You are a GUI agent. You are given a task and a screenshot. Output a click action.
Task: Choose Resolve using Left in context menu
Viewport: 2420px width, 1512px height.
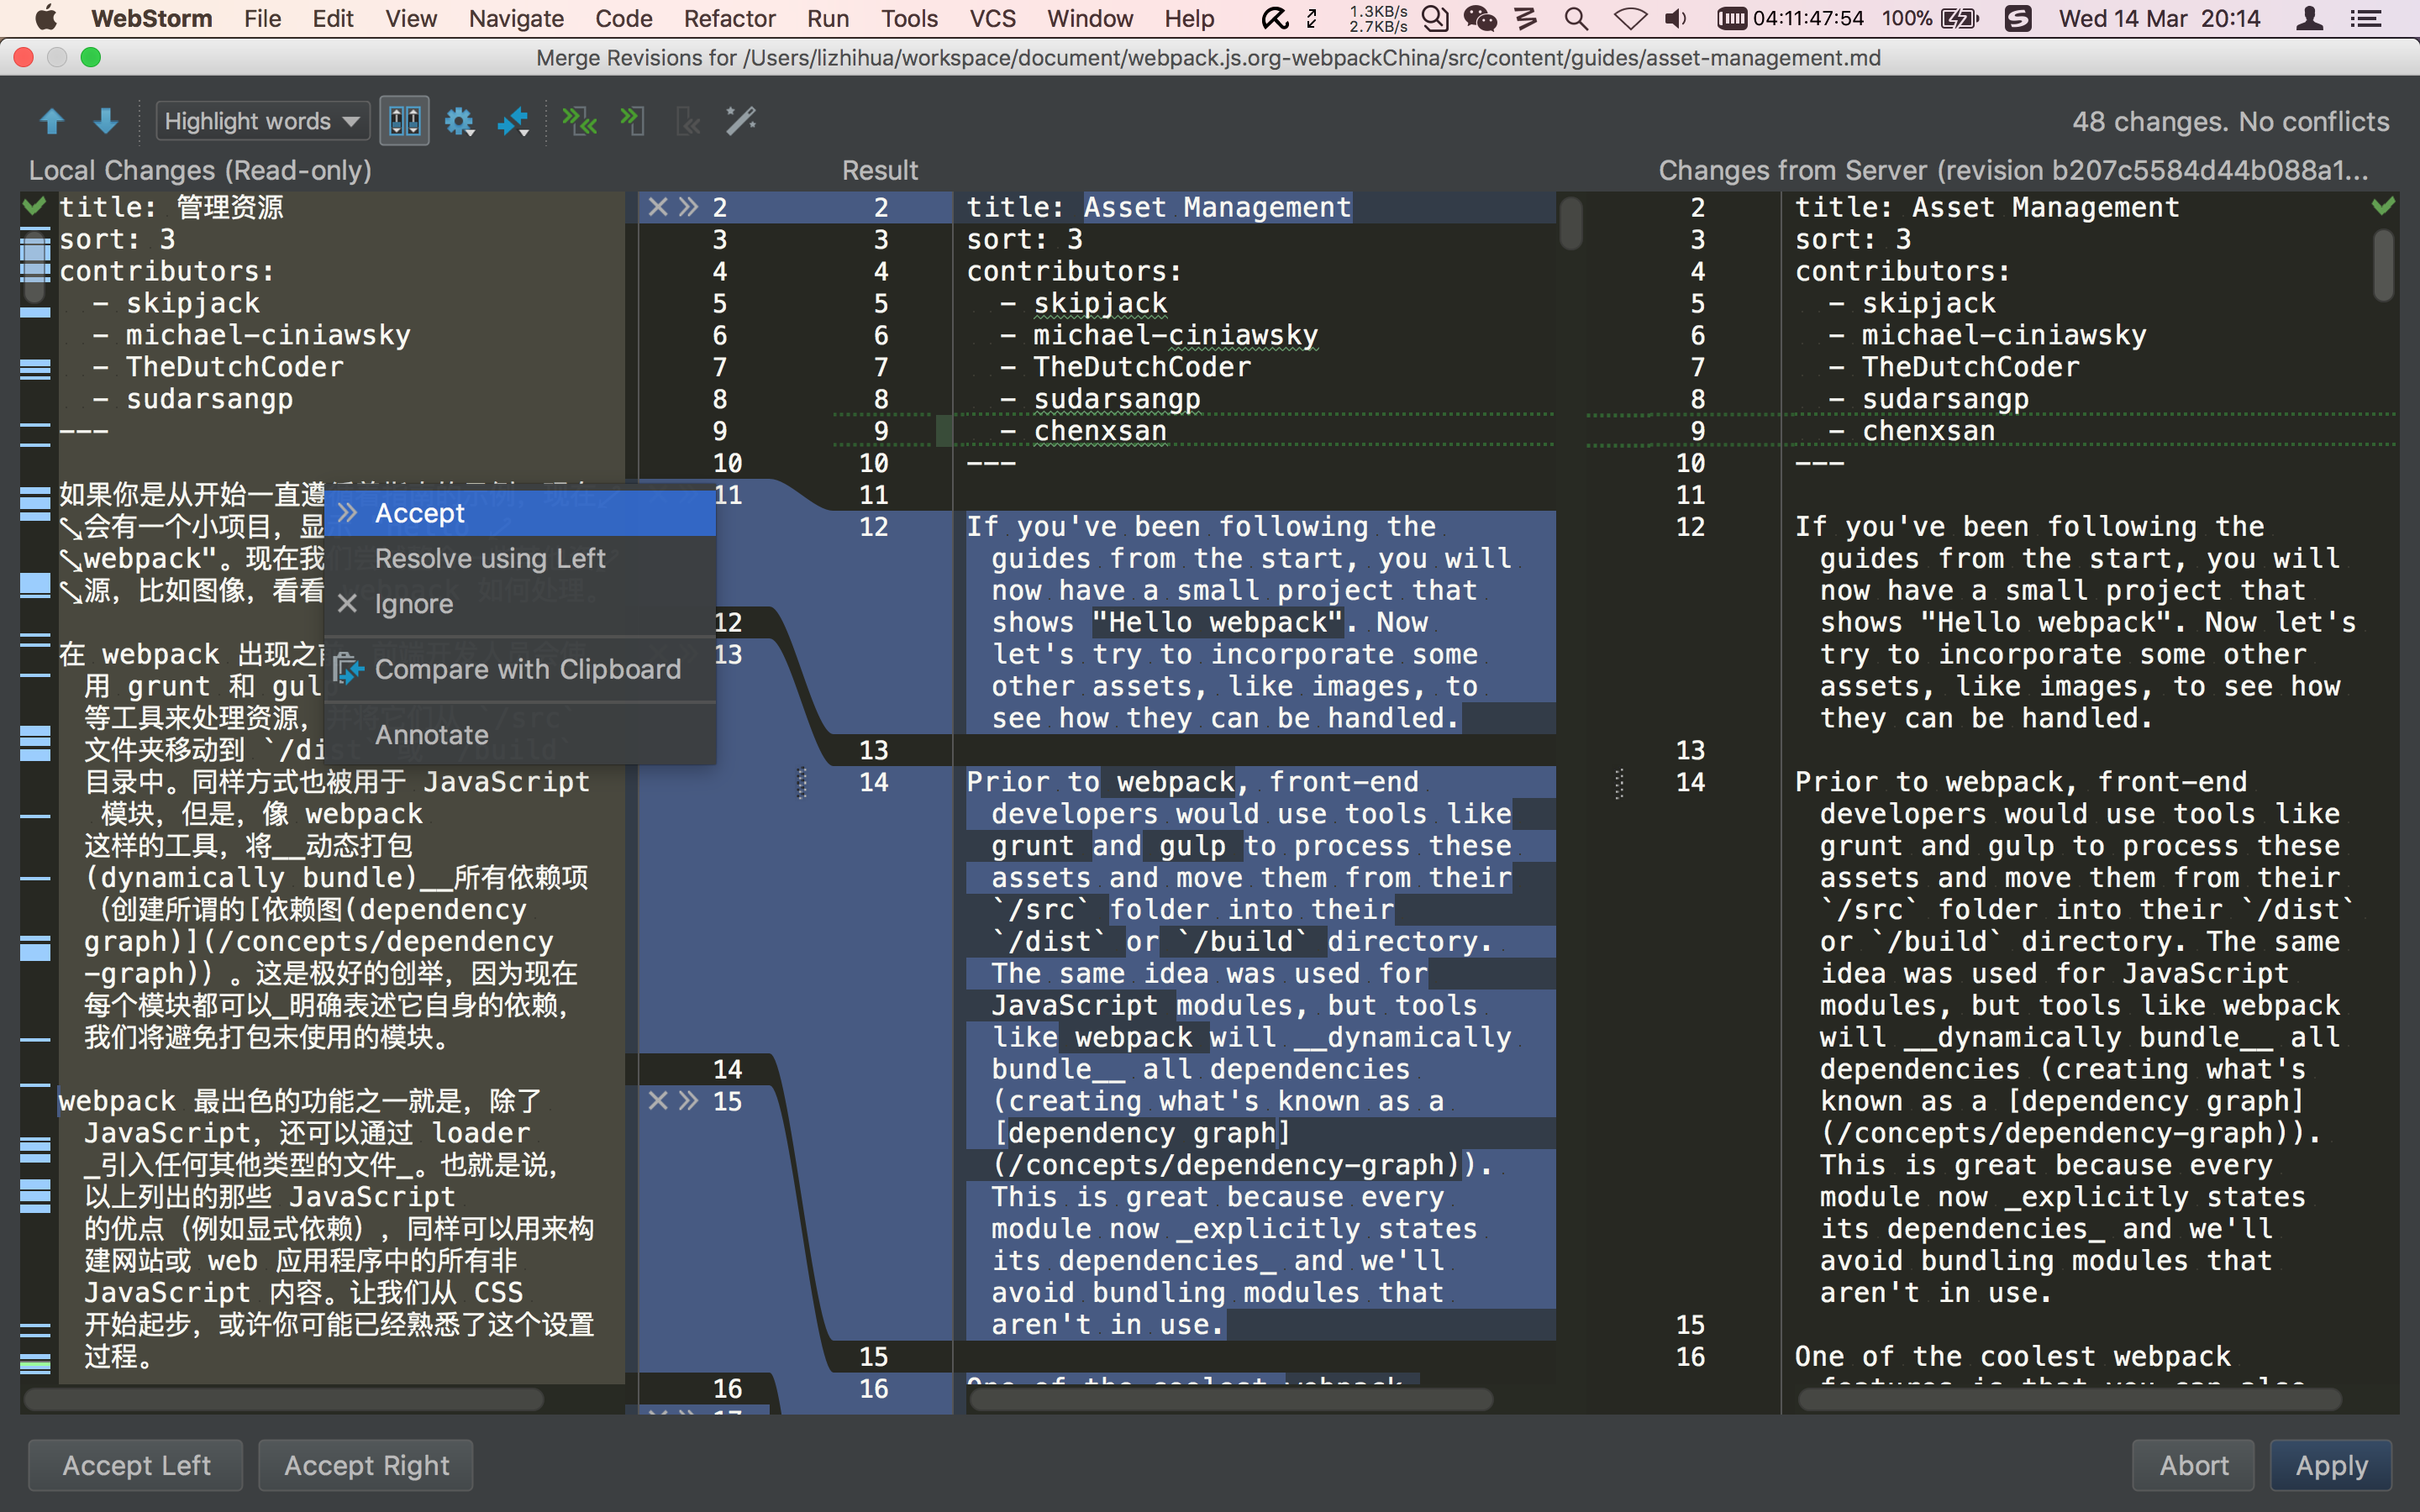(x=520, y=558)
